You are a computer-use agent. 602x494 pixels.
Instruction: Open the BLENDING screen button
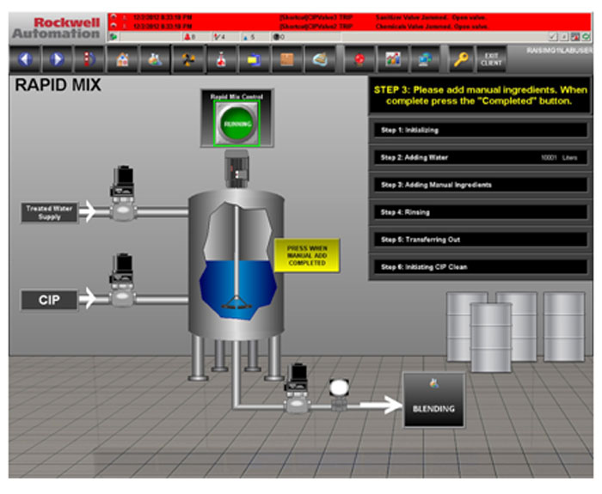(x=433, y=401)
